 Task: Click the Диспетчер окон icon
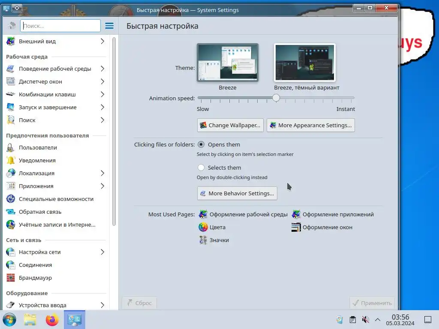[11, 81]
